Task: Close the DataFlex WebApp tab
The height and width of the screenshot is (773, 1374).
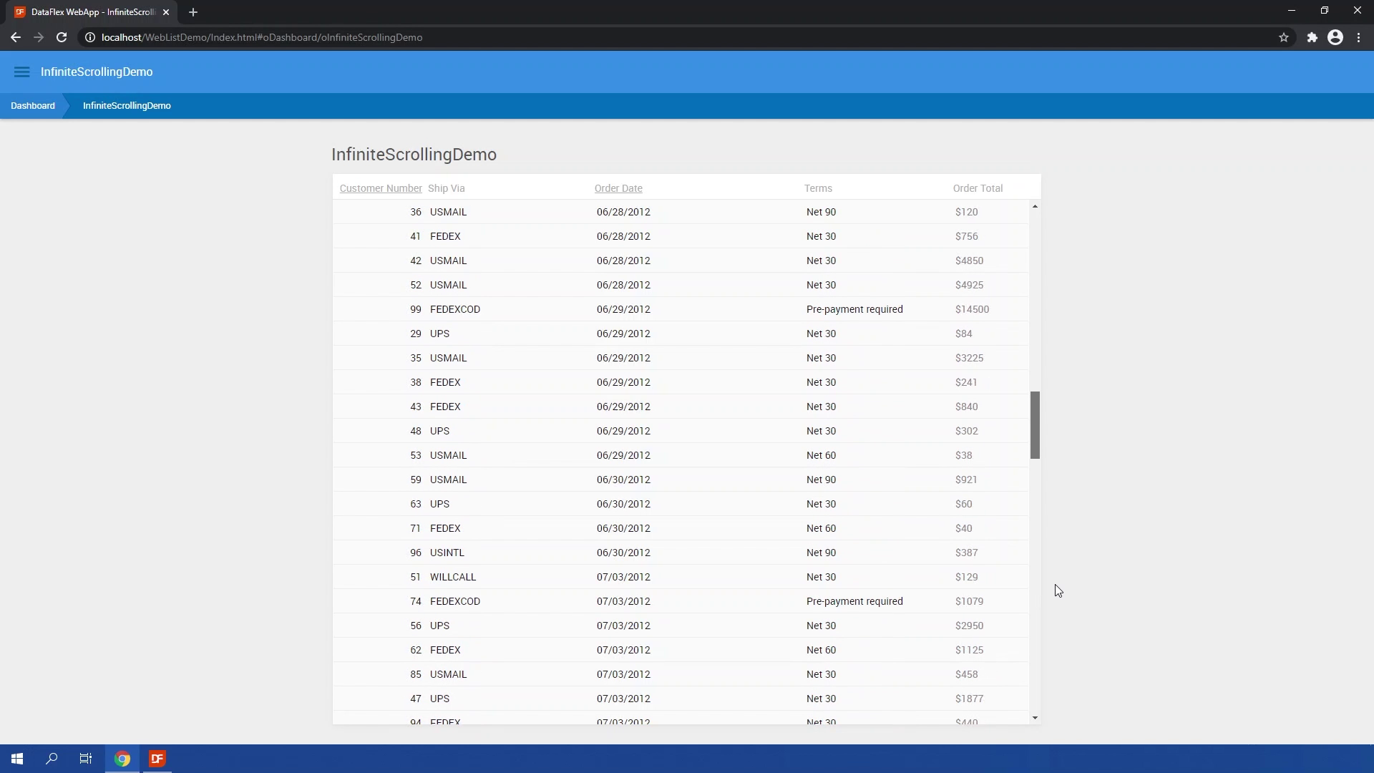Action: click(x=166, y=12)
